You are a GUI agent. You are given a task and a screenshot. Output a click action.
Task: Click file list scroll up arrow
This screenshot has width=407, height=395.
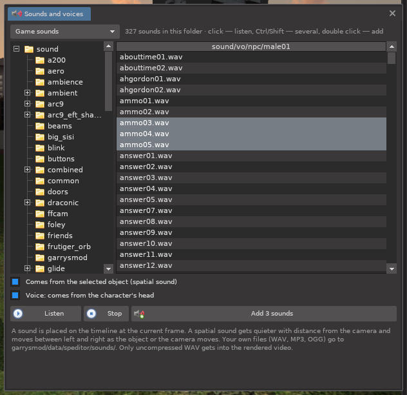tap(392, 46)
